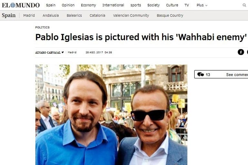Select the TV menu item

pyautogui.click(x=187, y=5)
